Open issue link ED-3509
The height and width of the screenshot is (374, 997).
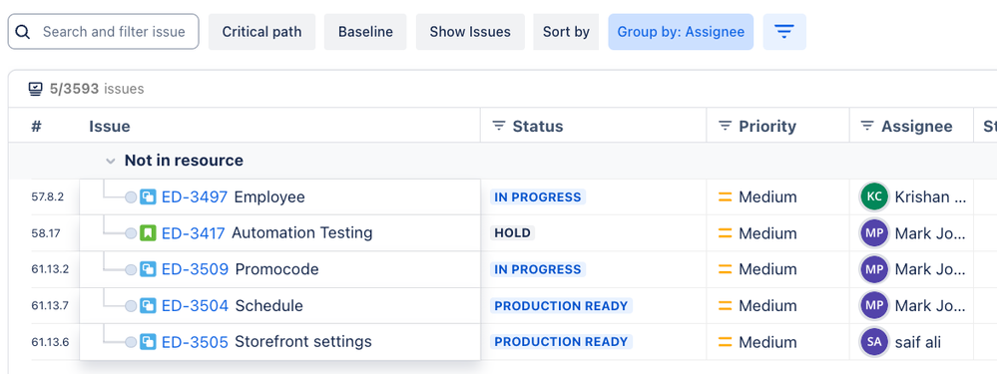click(x=196, y=269)
